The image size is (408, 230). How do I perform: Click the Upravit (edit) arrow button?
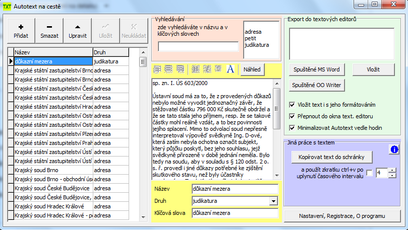pos(78,31)
